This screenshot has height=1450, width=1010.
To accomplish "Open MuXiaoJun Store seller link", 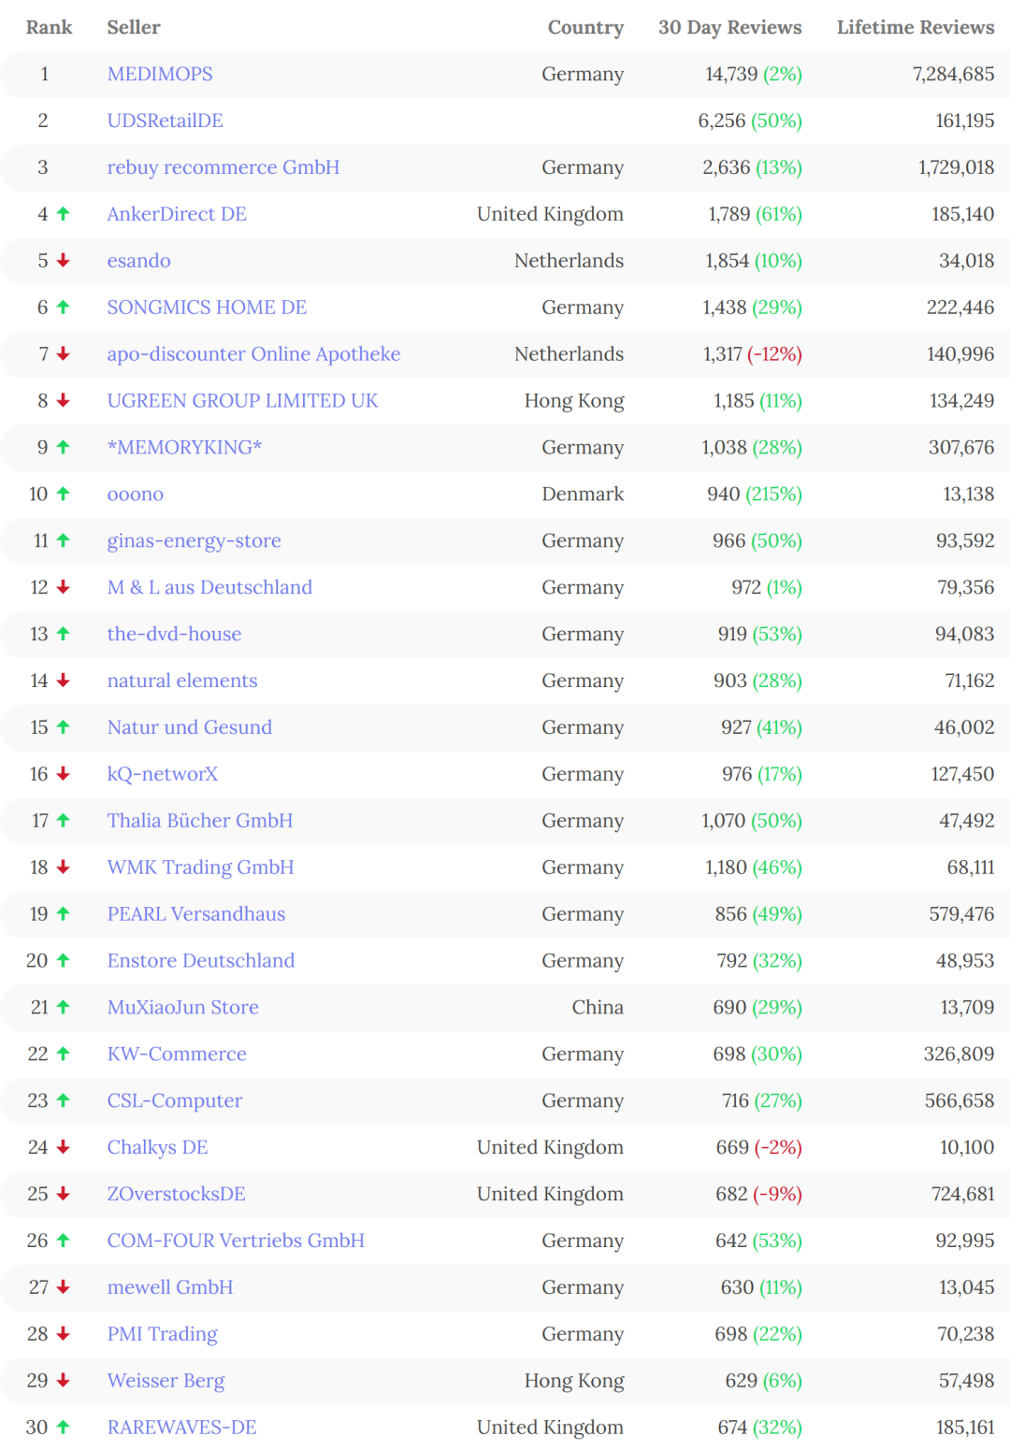I will (x=183, y=1008).
